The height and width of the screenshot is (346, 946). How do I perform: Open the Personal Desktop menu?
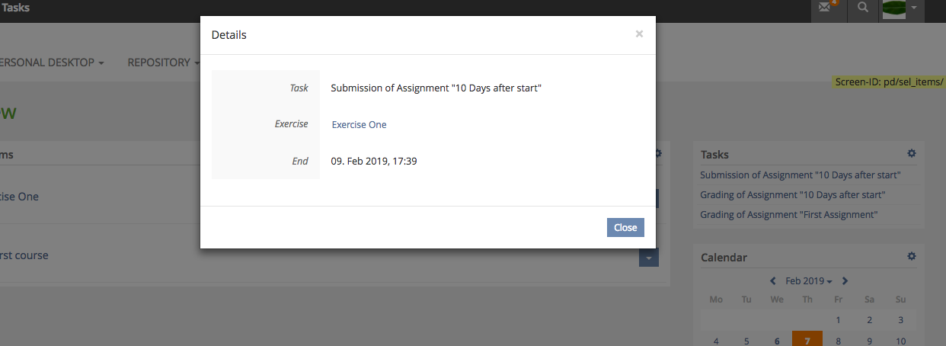click(53, 62)
